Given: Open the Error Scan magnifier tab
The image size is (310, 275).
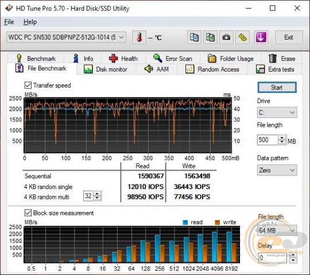Looking at the screenshot, I should 173,58.
